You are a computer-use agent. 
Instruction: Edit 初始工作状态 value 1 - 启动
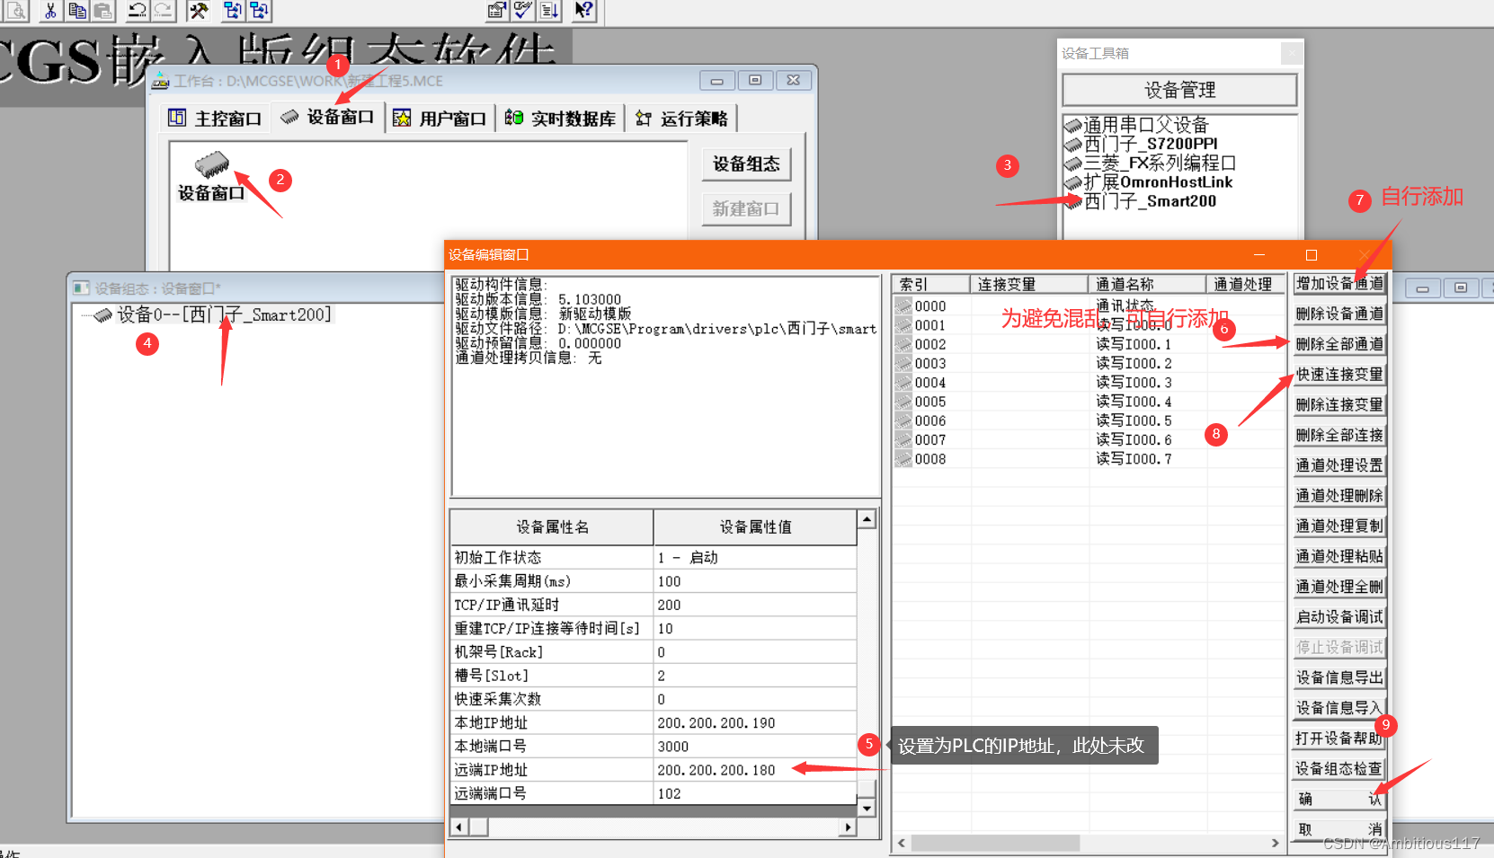[755, 558]
